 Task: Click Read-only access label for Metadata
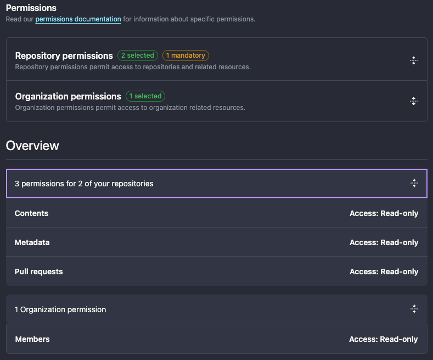[x=384, y=242]
